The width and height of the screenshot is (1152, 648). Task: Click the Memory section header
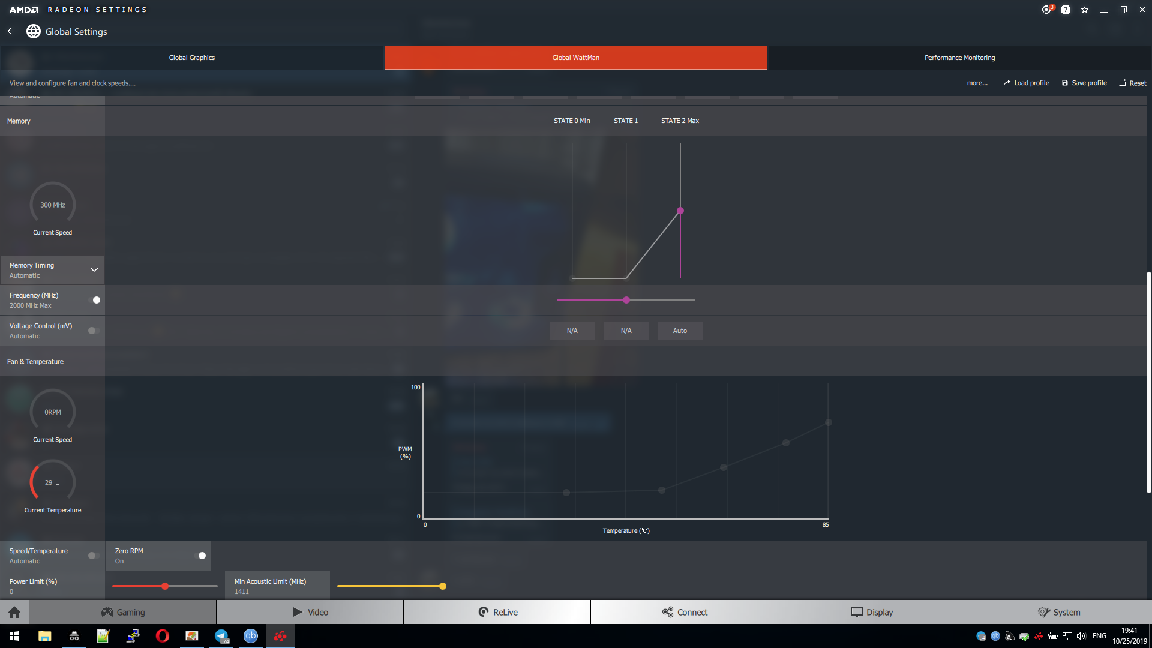tap(19, 121)
